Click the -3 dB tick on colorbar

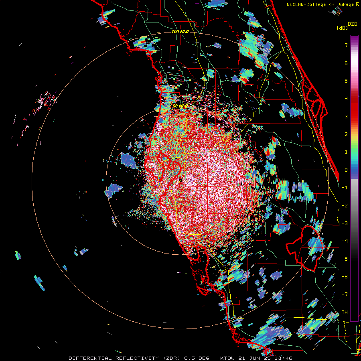345,223
